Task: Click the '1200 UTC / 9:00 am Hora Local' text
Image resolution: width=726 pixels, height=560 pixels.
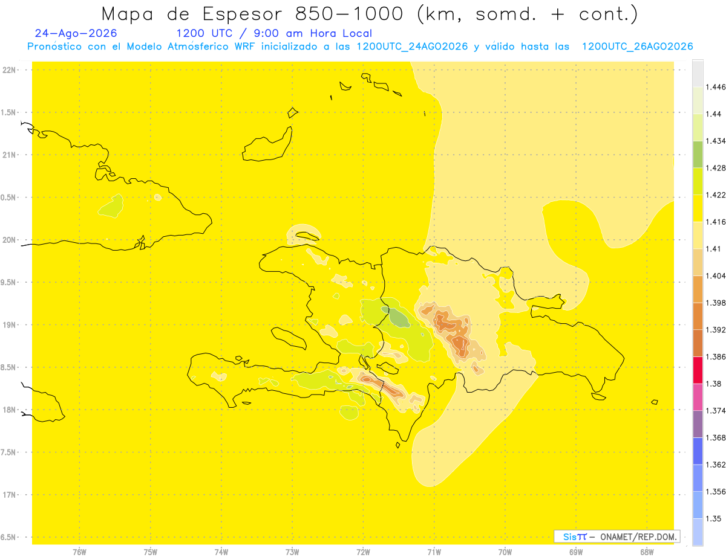Action: point(274,33)
